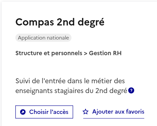Click the star icon beside Ajouter aux favoris
This screenshot has width=157, height=126.
86,112
